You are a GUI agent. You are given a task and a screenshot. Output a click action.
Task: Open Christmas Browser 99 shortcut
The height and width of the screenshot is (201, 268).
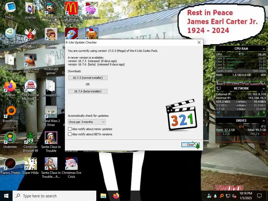(30, 142)
